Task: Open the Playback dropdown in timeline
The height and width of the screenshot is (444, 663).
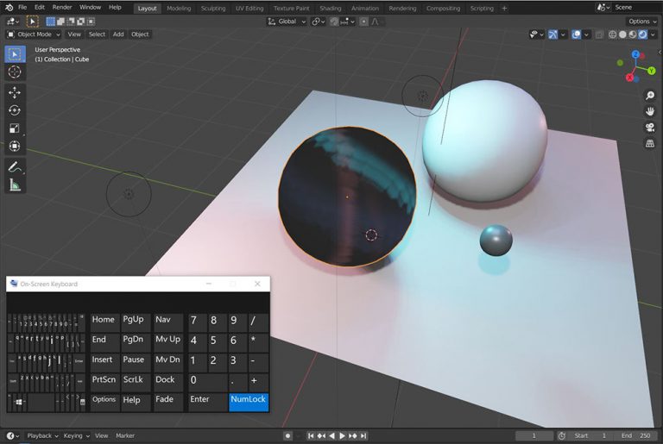Action: [41, 435]
